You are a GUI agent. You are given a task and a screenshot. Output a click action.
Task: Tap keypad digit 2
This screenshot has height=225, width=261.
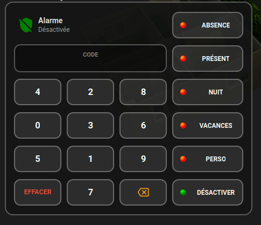(x=90, y=92)
